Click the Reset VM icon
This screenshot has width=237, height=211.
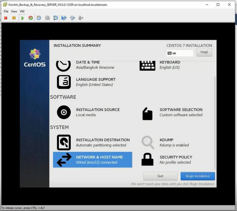coord(31,18)
